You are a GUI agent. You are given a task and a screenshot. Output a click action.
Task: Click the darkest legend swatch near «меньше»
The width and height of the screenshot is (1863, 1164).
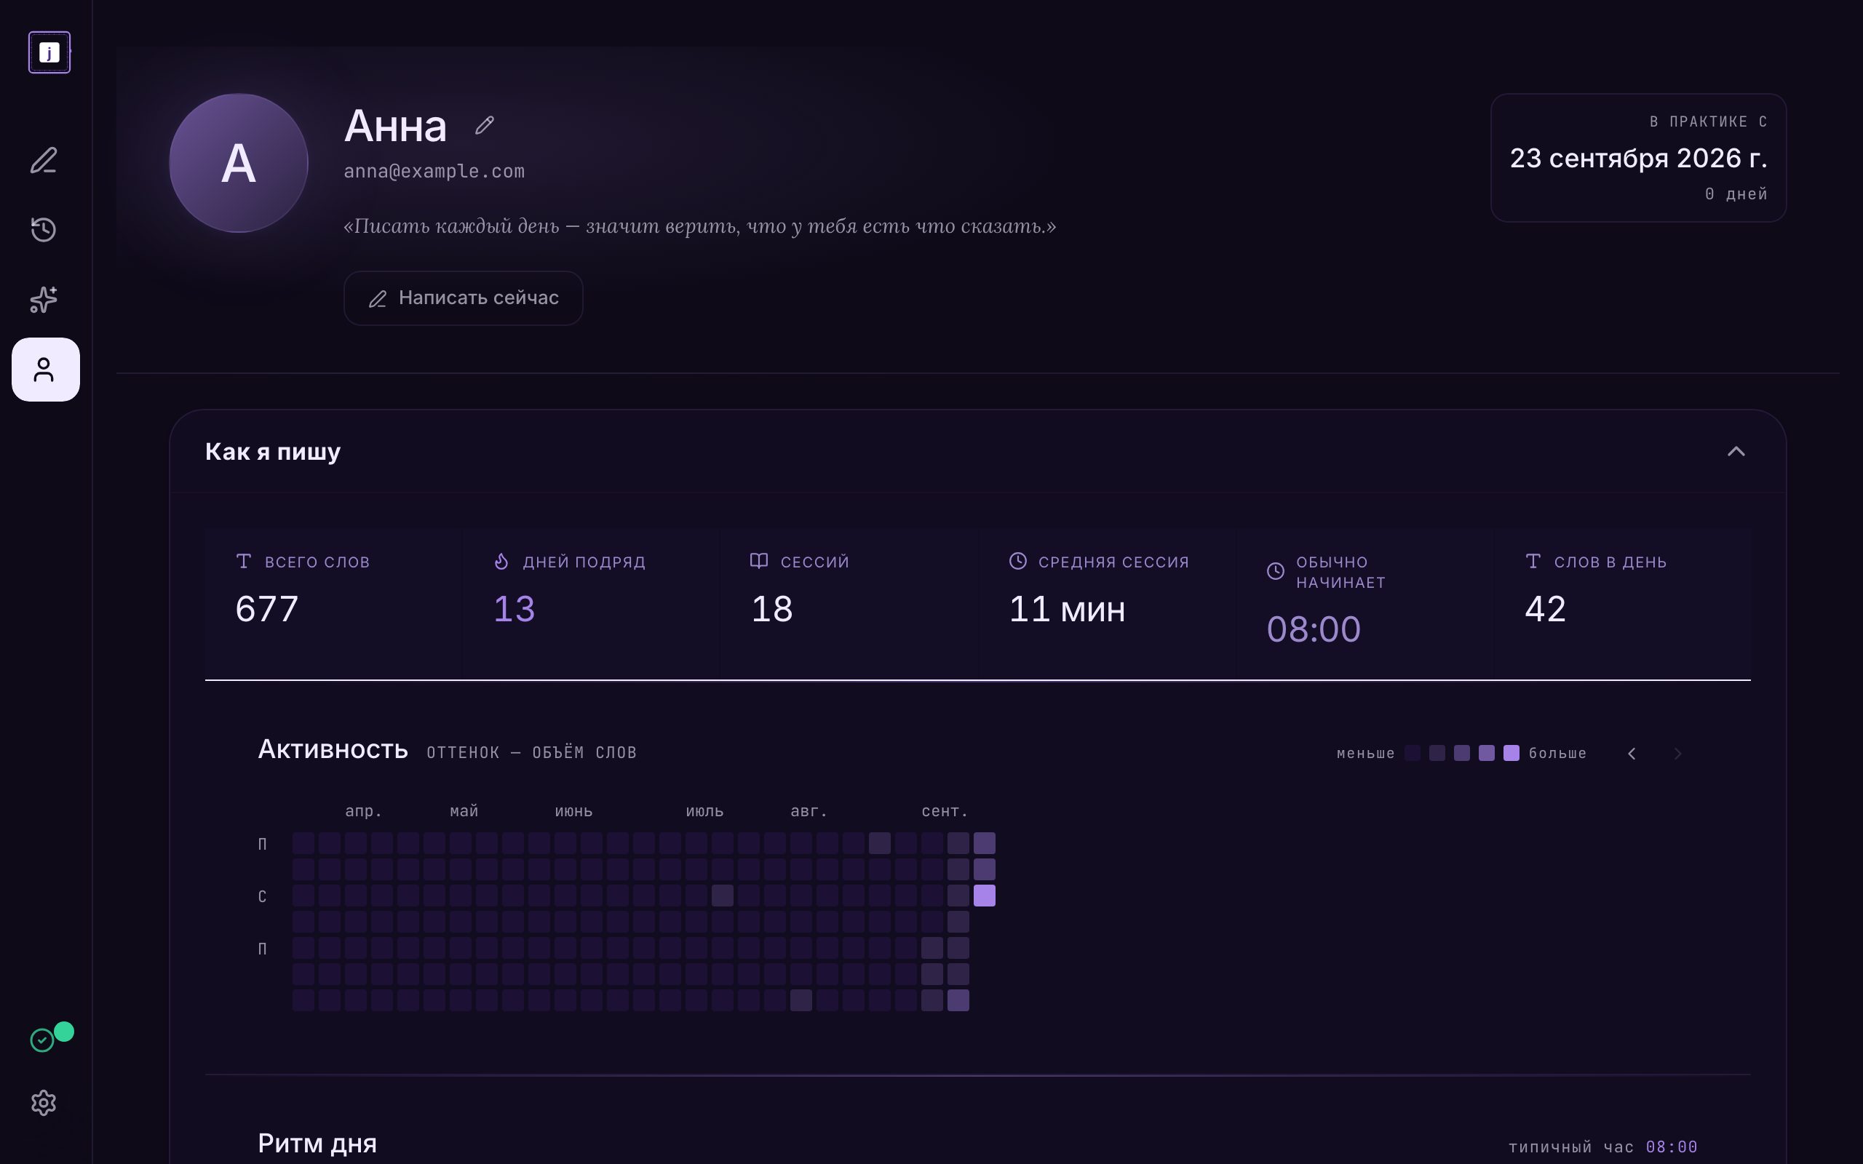1413,753
